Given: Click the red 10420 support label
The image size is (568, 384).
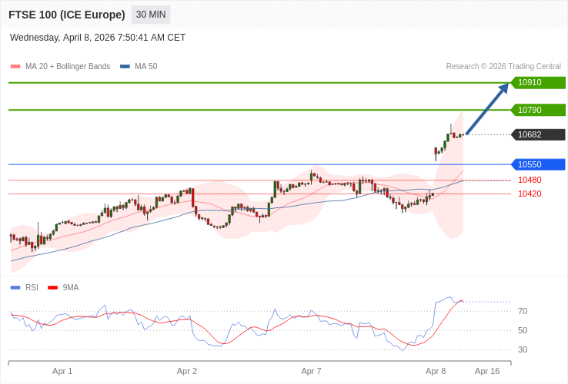Looking at the screenshot, I should pyautogui.click(x=530, y=194).
